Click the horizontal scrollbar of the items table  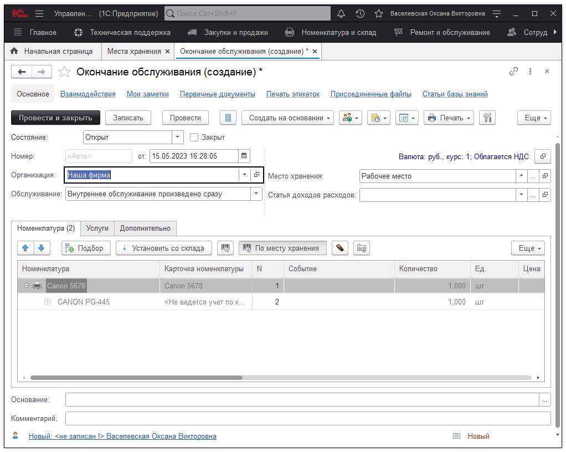136,378
